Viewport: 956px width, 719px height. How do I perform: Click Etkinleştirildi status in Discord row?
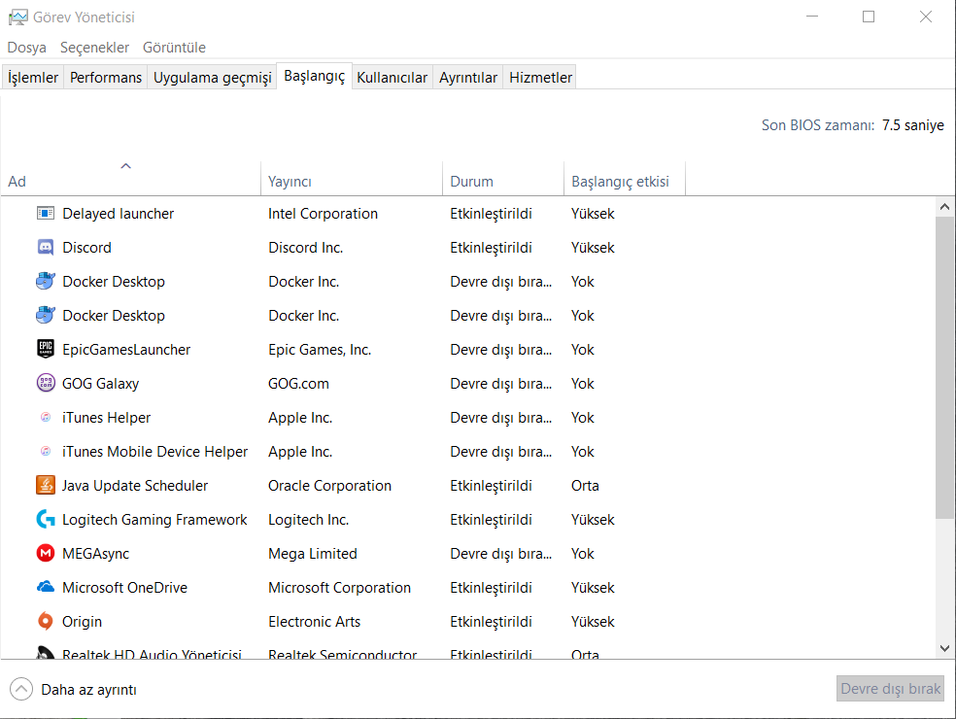coord(492,248)
